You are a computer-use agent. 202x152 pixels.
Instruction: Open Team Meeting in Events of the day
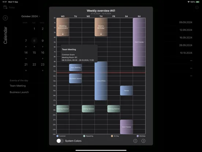click(18, 86)
